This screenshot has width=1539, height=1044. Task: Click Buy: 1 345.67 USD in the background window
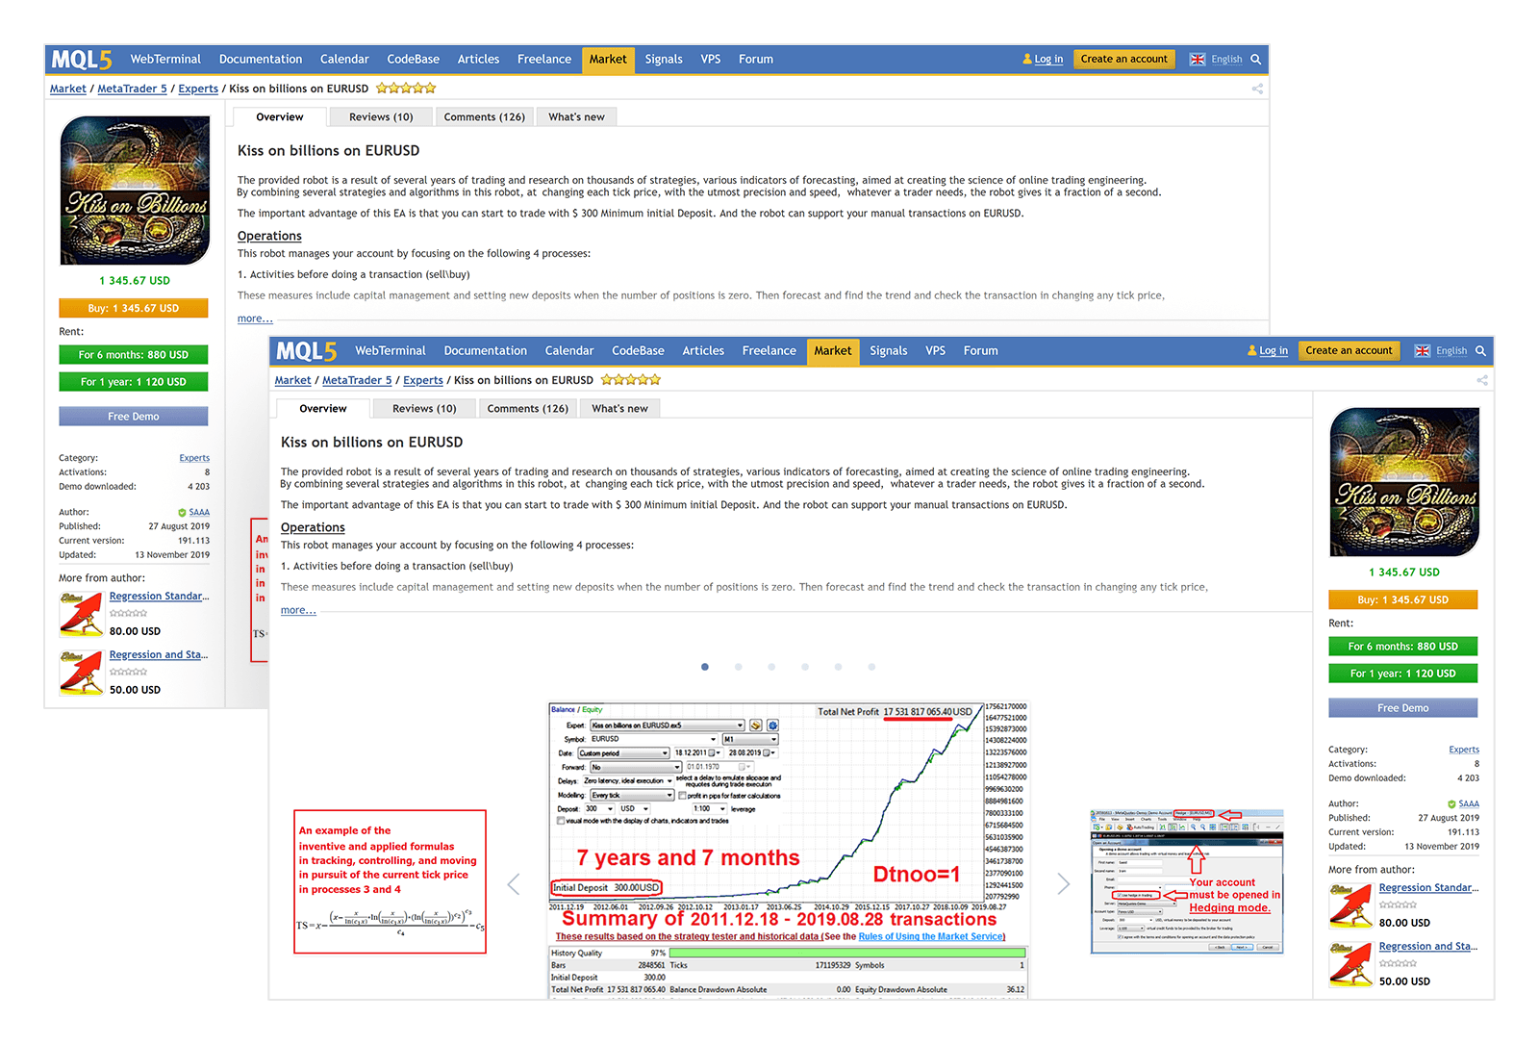(134, 309)
